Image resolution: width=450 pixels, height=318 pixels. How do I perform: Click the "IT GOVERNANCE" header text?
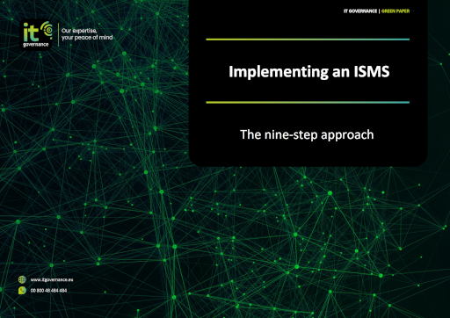coord(360,11)
